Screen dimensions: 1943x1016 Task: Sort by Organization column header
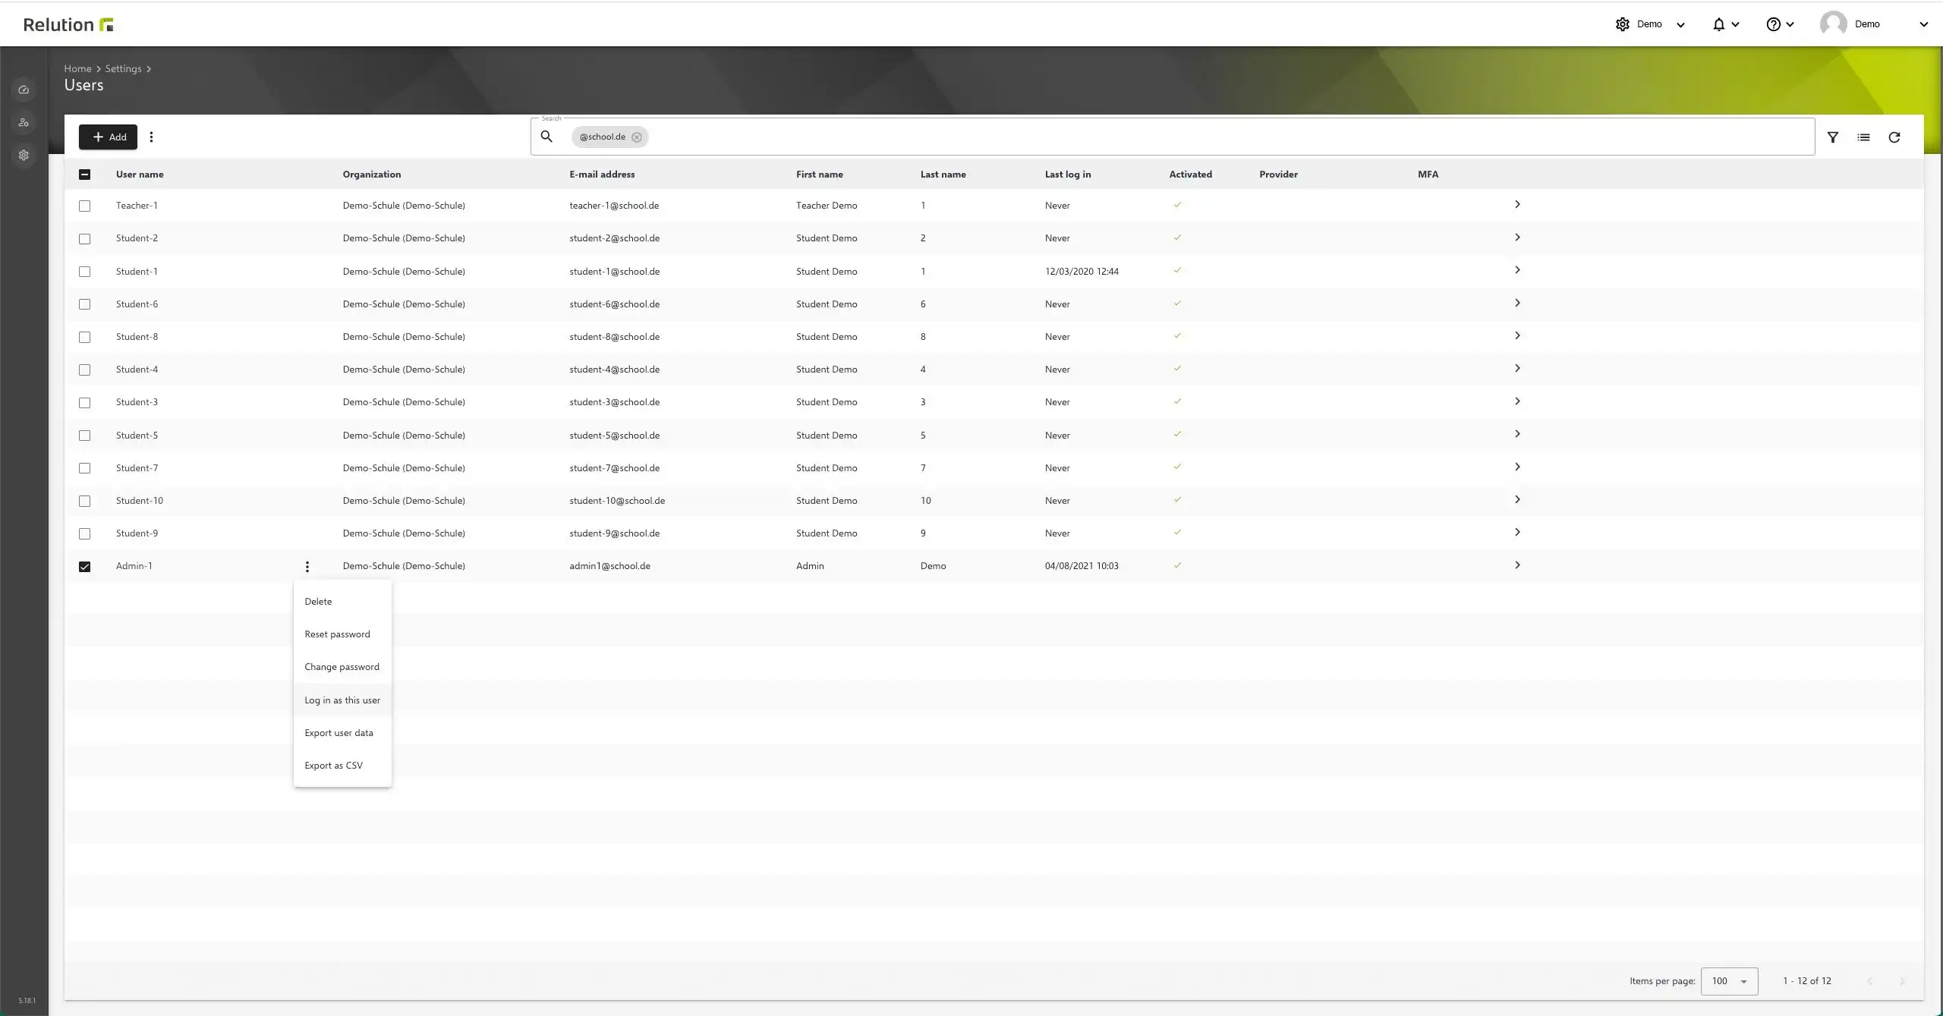click(x=371, y=175)
